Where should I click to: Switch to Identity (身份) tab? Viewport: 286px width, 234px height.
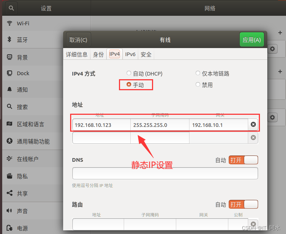(x=98, y=54)
